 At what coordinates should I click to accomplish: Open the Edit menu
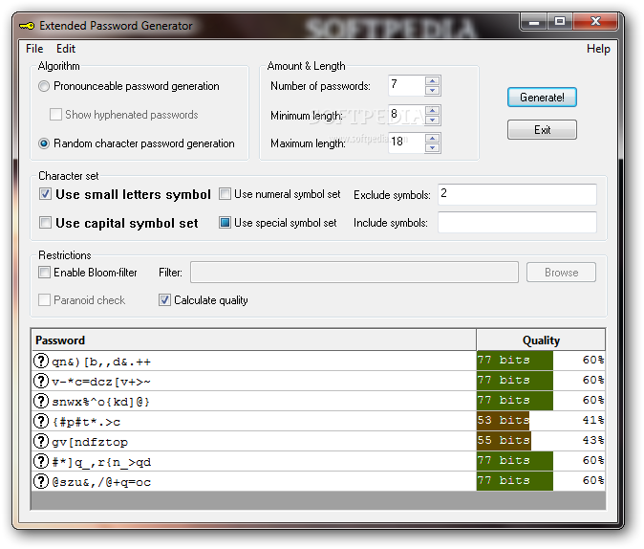coord(66,49)
